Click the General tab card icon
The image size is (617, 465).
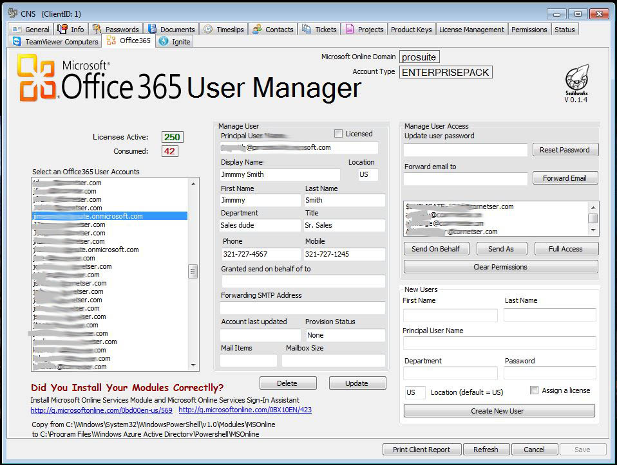[17, 30]
